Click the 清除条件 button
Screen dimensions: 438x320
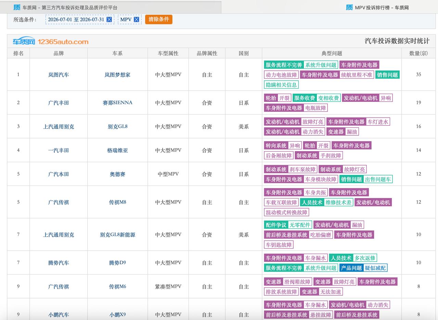point(159,19)
